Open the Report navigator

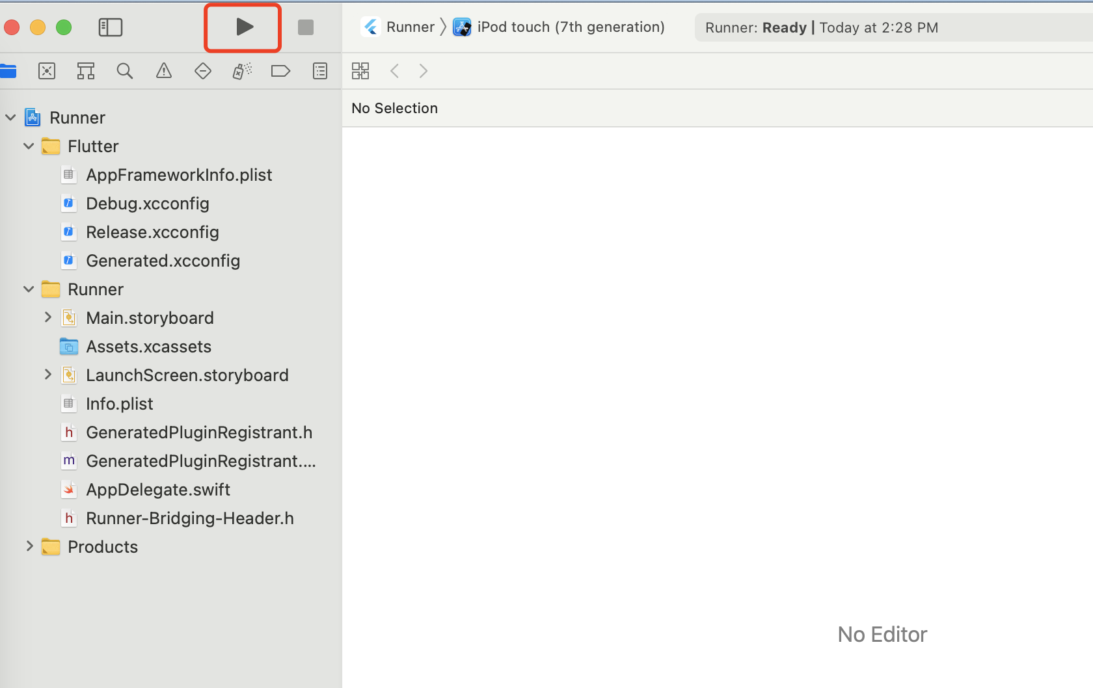point(320,71)
